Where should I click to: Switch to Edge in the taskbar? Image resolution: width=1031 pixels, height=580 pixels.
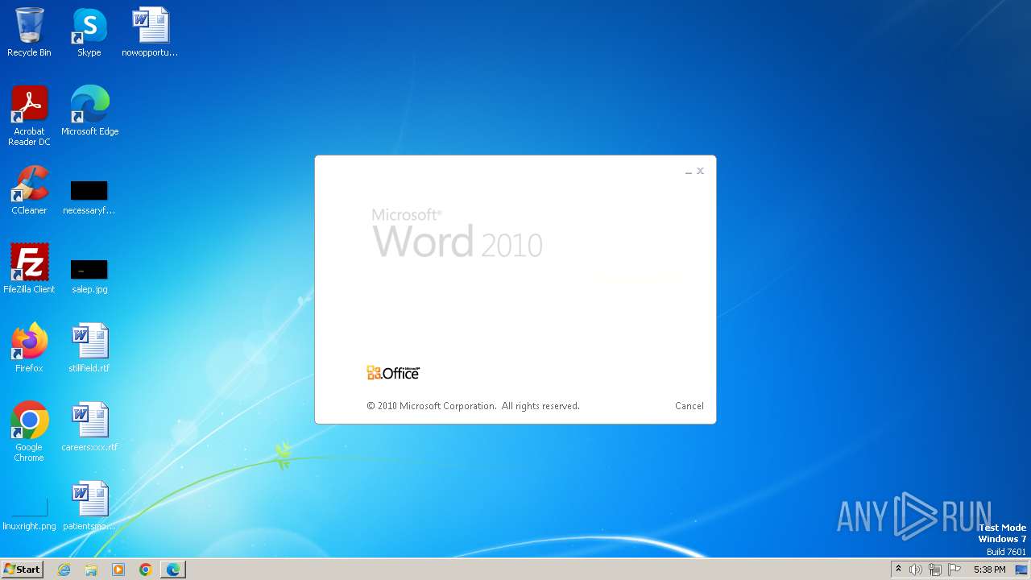(x=173, y=570)
